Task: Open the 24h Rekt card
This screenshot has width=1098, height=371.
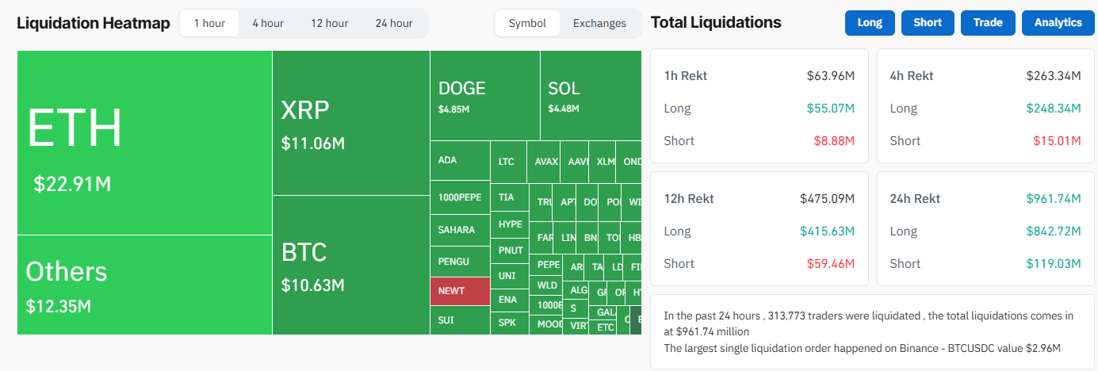Action: tap(985, 229)
